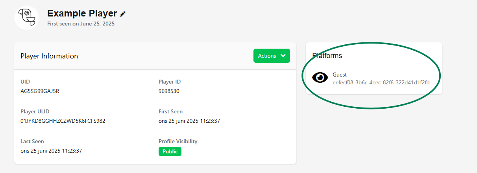Click the Profile Visibility field label
477x173 pixels.
coord(178,141)
